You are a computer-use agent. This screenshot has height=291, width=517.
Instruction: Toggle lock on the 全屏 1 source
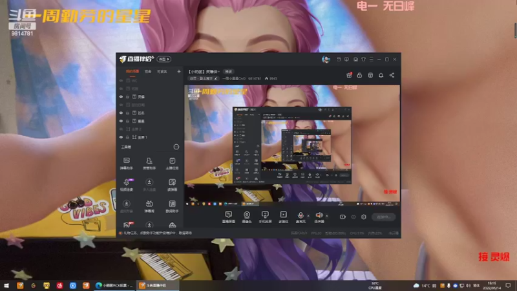coord(127,137)
